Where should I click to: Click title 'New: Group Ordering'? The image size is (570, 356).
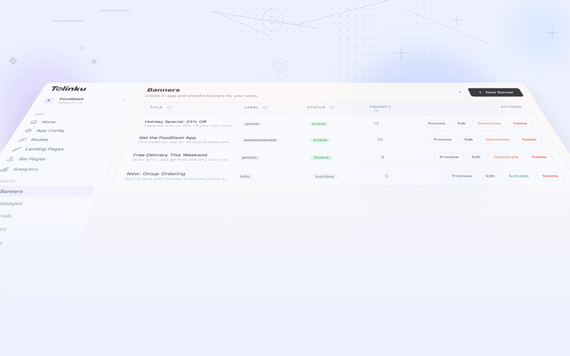pyautogui.click(x=156, y=174)
